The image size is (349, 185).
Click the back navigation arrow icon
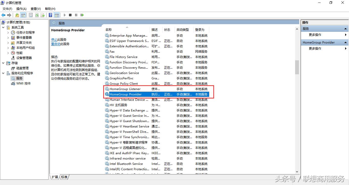[3, 15]
